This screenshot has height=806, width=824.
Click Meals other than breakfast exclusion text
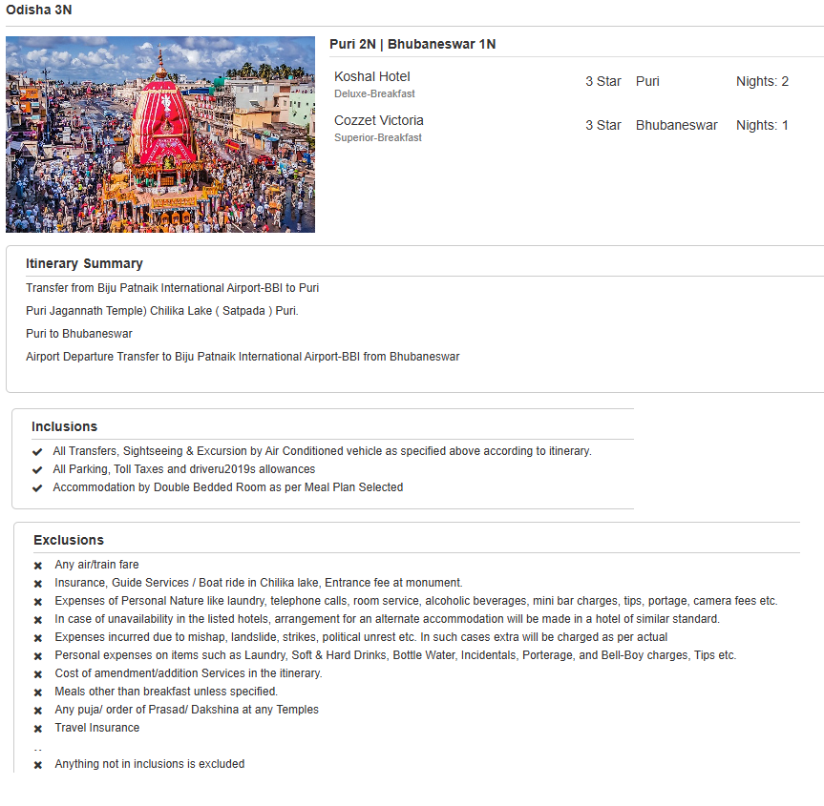tap(166, 692)
